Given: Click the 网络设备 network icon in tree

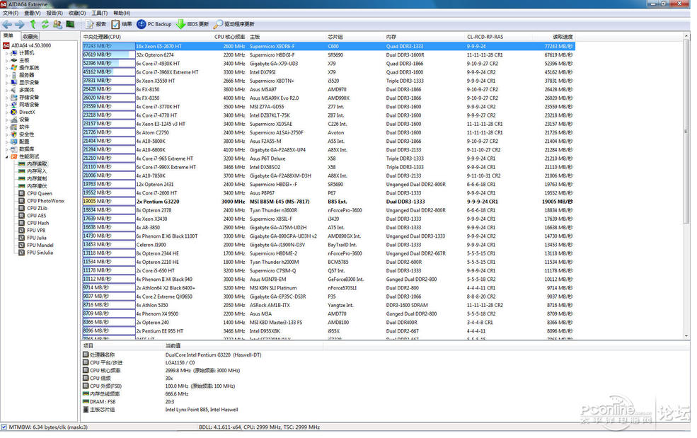Looking at the screenshot, I should pyautogui.click(x=13, y=105).
